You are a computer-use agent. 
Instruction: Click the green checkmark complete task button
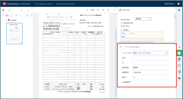pyautogui.click(x=179, y=53)
